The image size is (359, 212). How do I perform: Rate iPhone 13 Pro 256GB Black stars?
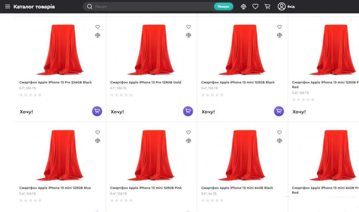[30, 95]
